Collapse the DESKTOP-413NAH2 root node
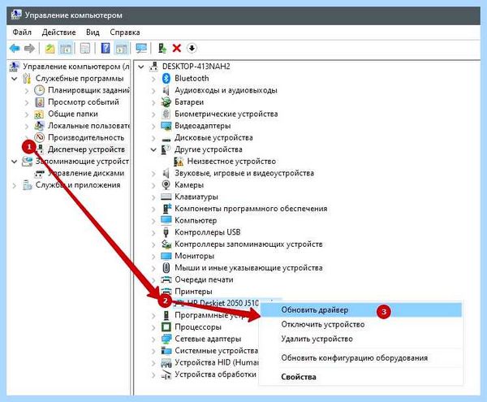This screenshot has height=402, width=487. tap(141, 67)
